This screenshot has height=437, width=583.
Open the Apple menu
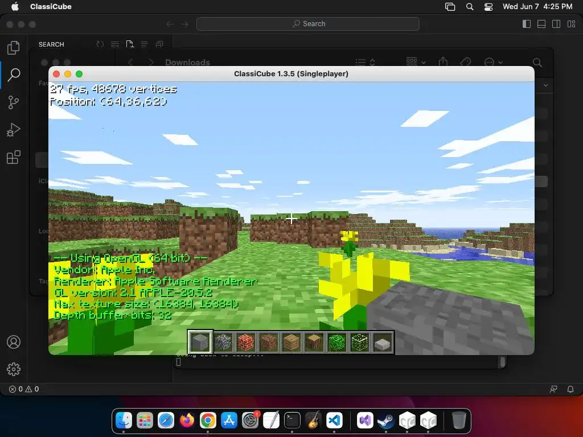[x=15, y=6]
